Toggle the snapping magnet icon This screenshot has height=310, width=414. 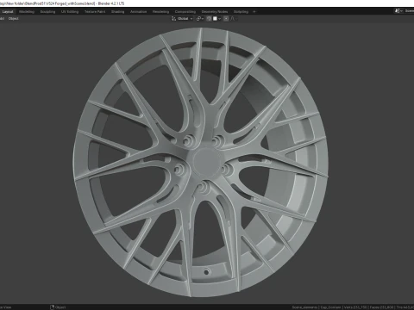click(209, 19)
